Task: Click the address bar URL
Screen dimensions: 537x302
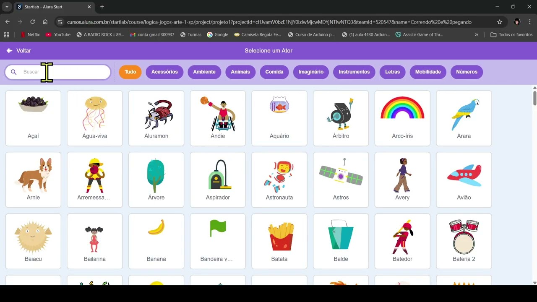Action: pos(269,22)
